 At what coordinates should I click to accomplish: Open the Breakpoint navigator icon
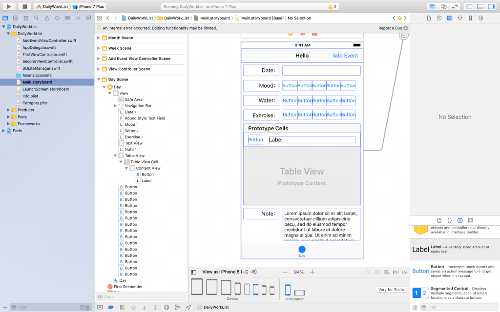coord(78,18)
